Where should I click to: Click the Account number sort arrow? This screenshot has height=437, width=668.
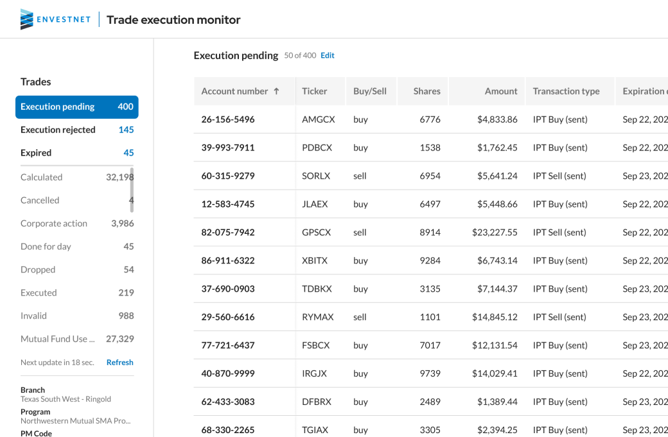276,91
